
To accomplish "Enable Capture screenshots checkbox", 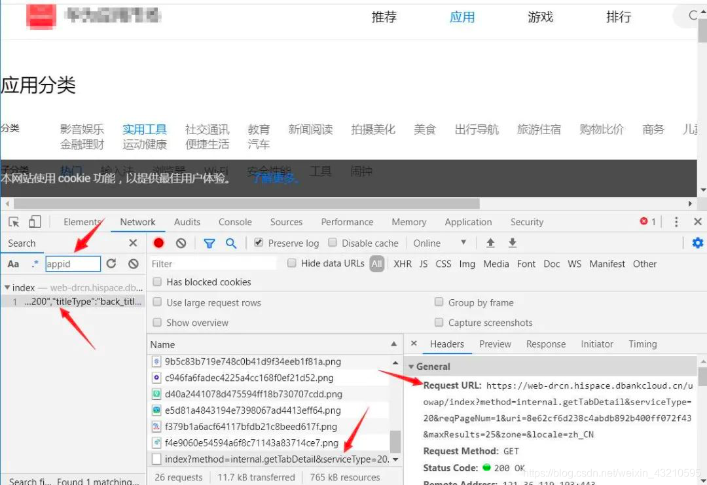I will tap(439, 322).
